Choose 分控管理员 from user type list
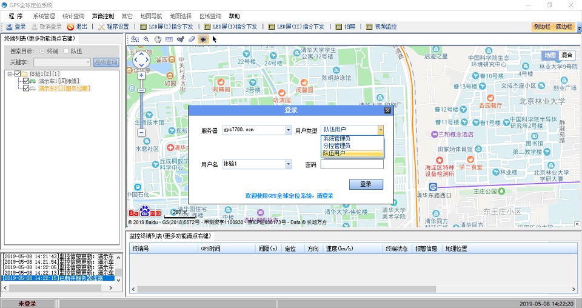This screenshot has height=308, width=582. pos(352,146)
